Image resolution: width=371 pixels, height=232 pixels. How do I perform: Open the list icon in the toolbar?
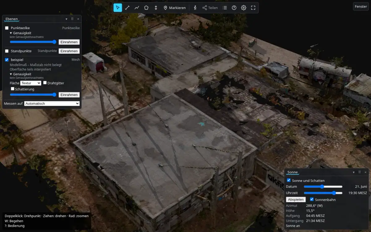point(225,8)
